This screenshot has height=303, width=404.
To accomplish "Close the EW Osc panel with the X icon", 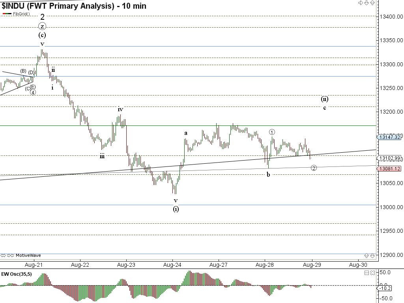I will [372, 273].
